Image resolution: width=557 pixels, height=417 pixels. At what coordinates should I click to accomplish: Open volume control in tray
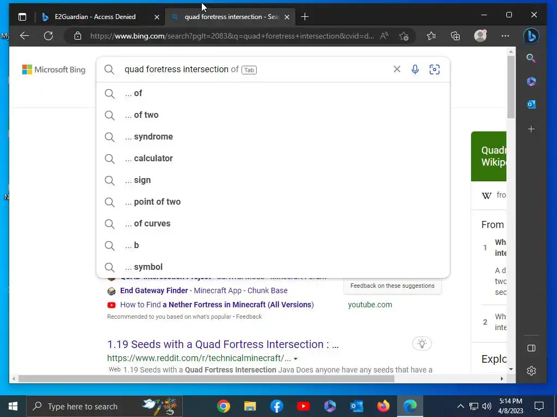tap(487, 406)
